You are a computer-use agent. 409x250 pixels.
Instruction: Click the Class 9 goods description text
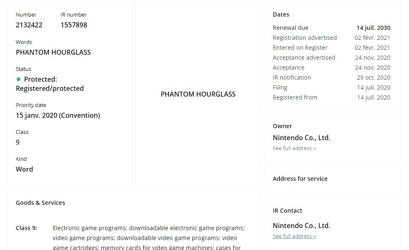149,238
